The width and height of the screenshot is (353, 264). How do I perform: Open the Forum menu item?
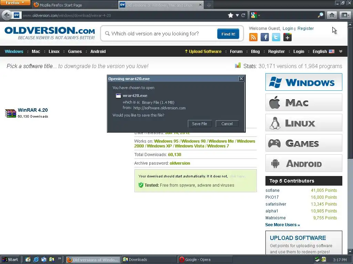(236, 52)
